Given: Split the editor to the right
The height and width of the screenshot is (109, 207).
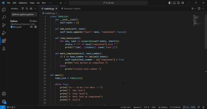Looking at the screenshot, I should (199, 8).
